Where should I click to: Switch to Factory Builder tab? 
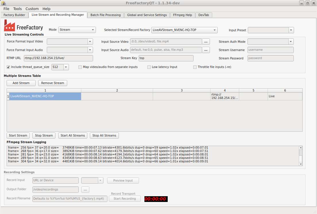pyautogui.click(x=14, y=15)
